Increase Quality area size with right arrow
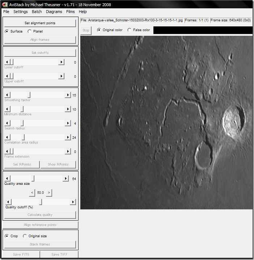The image size is (254, 260). 66,179
